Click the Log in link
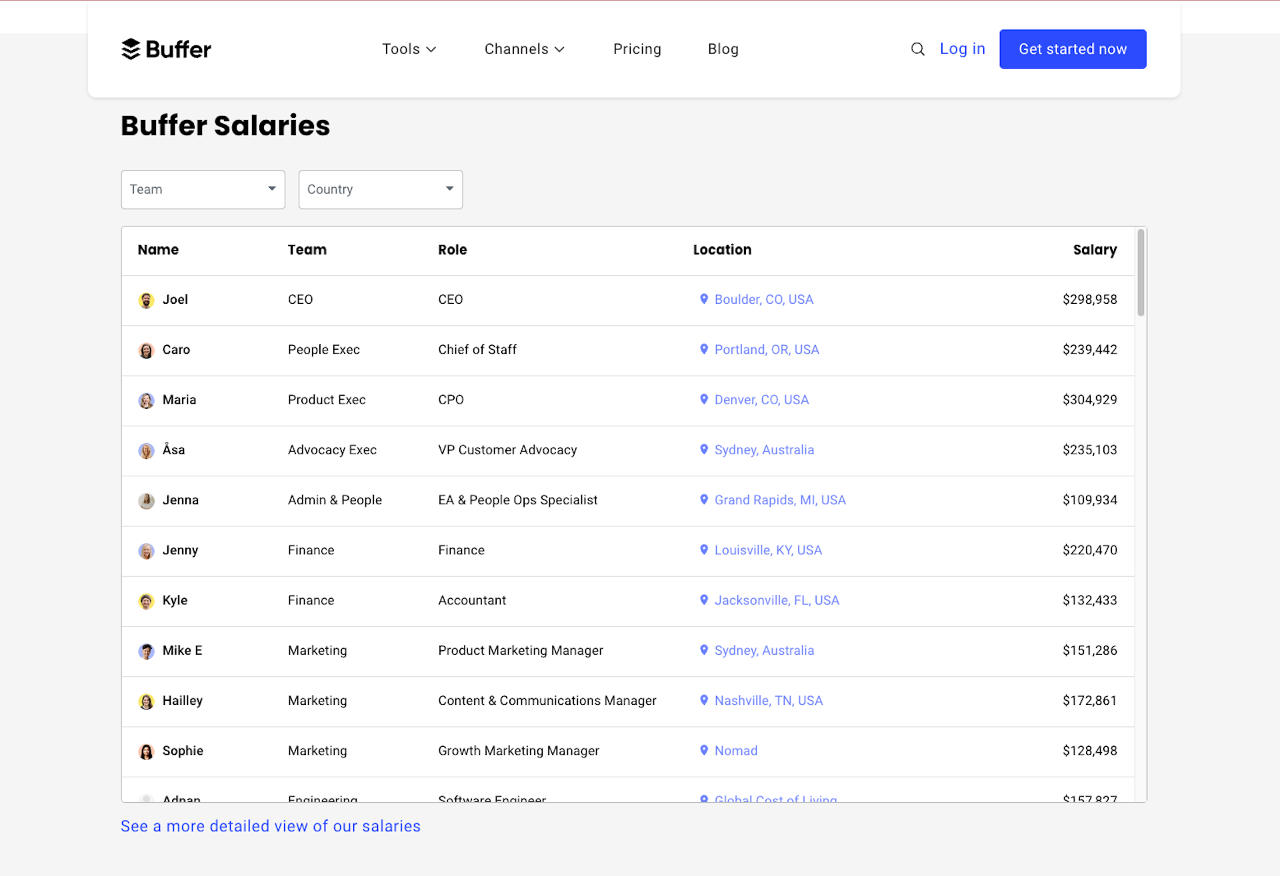1280x876 pixels. pyautogui.click(x=962, y=49)
